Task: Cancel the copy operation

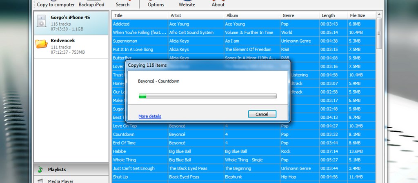Action: click(x=262, y=114)
